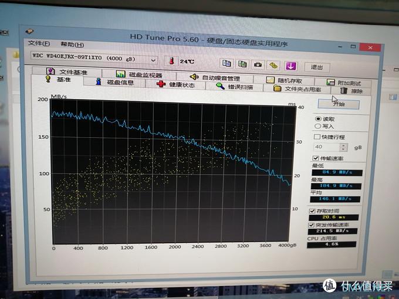Viewport: 399px width, 299px height.
Task: Toggle the 突发传输速率 burst rate checkbox
Action: tap(311, 225)
